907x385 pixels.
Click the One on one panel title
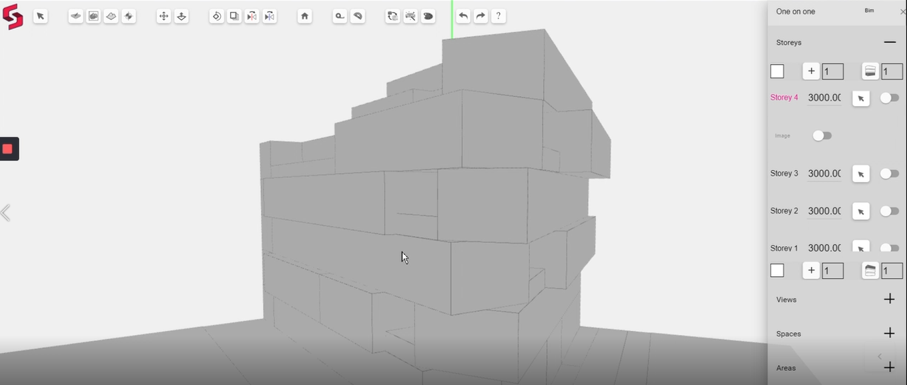[796, 11]
